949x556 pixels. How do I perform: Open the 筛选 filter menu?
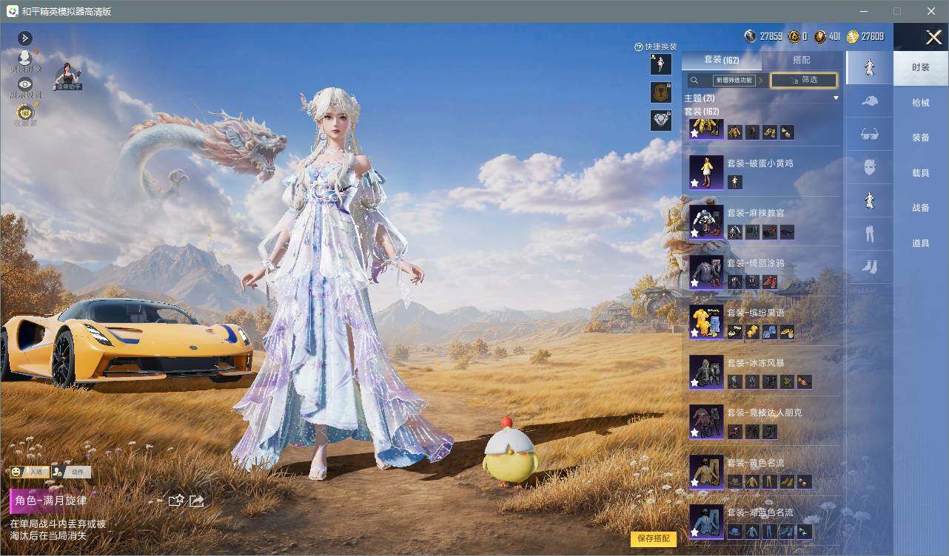click(x=804, y=80)
